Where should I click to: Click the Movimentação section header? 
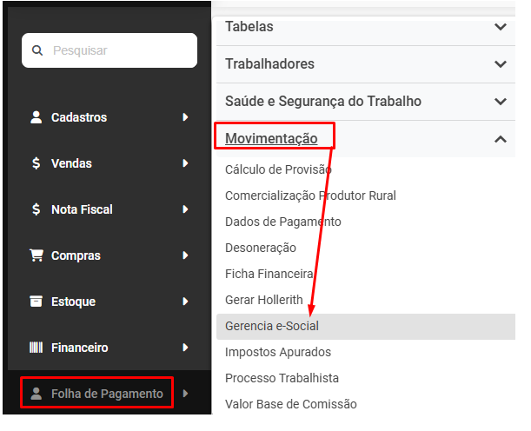tap(271, 138)
